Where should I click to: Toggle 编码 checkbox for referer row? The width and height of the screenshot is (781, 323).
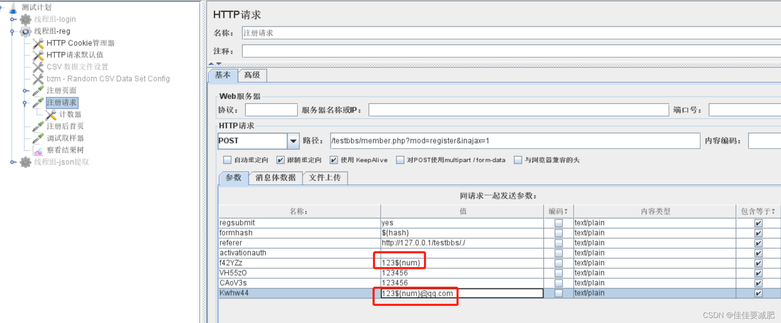point(558,243)
